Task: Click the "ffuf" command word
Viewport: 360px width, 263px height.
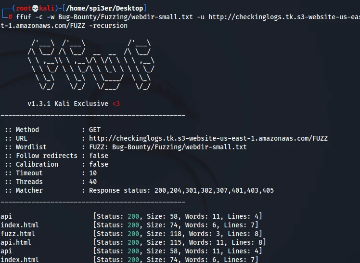Action: [x=24, y=17]
